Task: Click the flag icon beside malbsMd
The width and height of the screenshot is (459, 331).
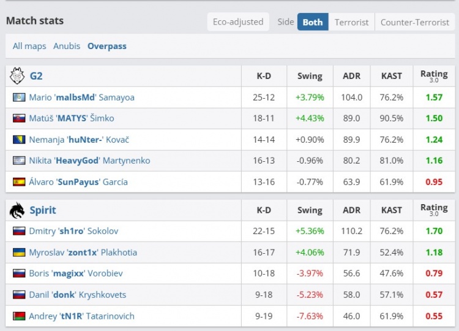Action: (x=19, y=97)
